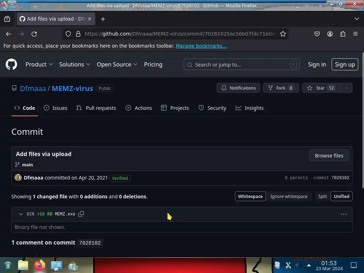The width and height of the screenshot is (364, 273).
Task: Expand the Product menu
Action: pyautogui.click(x=39, y=64)
